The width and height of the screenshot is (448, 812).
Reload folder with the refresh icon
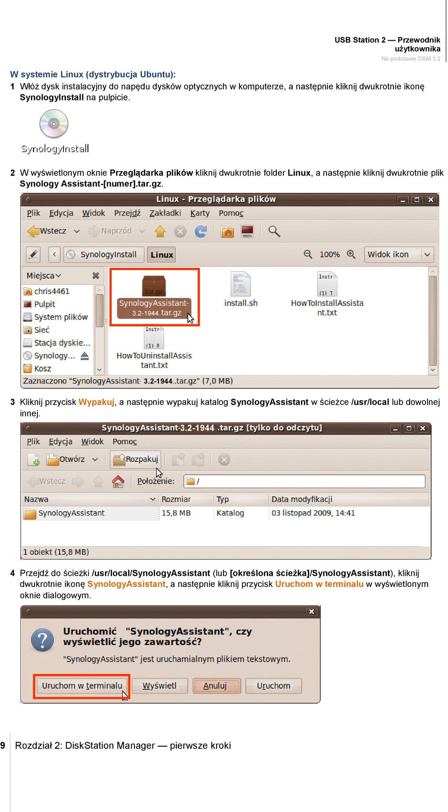[201, 231]
